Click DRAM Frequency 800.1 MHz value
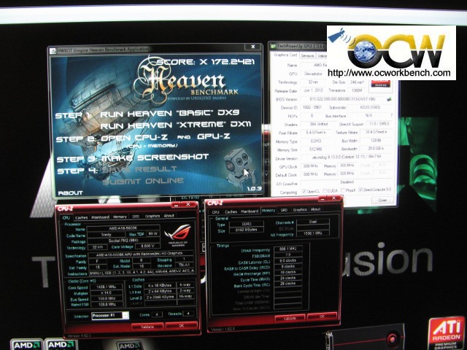This screenshot has height=350, width=467. pos(287,248)
